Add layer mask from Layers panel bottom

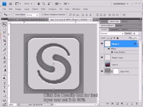(117, 104)
